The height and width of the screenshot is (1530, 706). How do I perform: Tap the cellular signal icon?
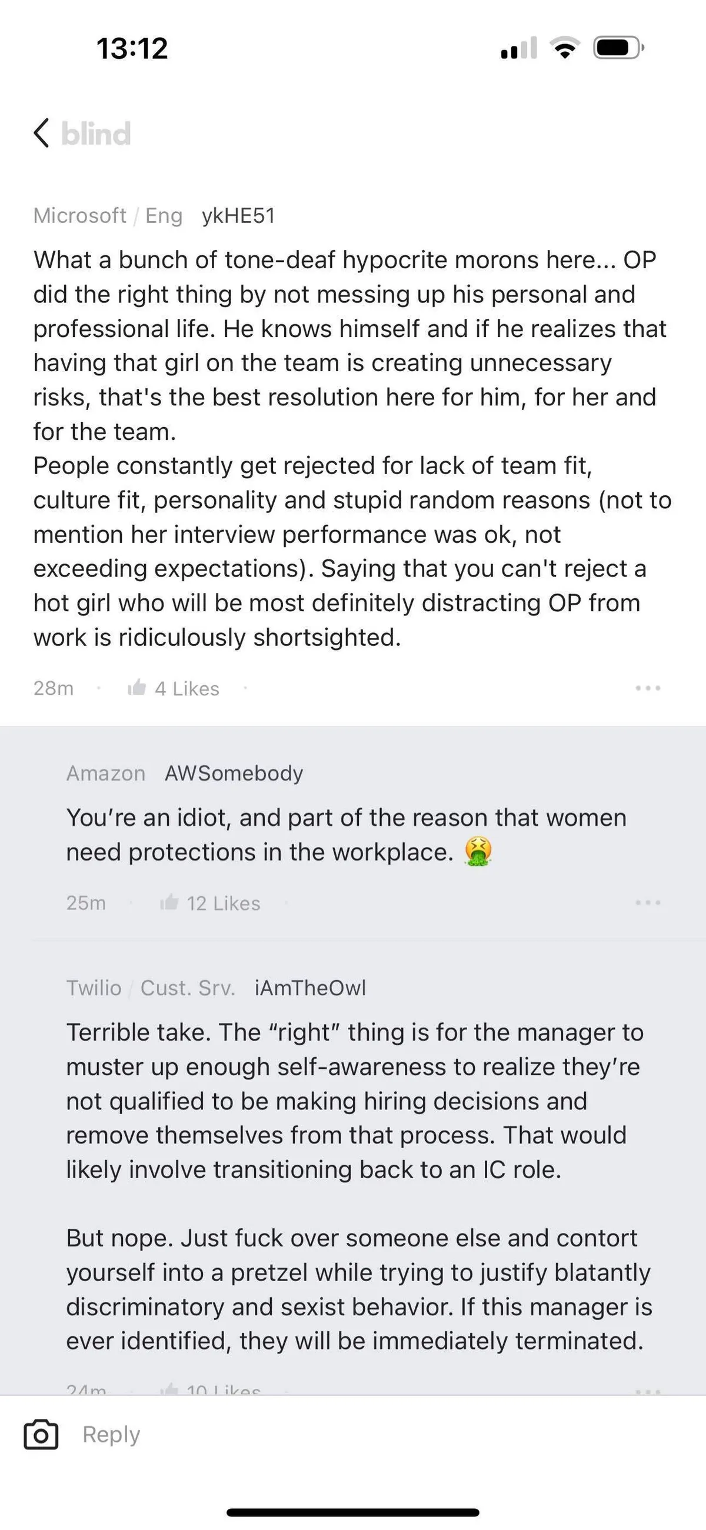tap(519, 48)
